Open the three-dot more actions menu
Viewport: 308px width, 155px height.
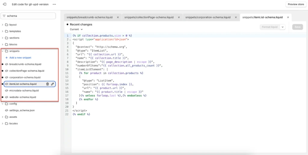[54, 4]
